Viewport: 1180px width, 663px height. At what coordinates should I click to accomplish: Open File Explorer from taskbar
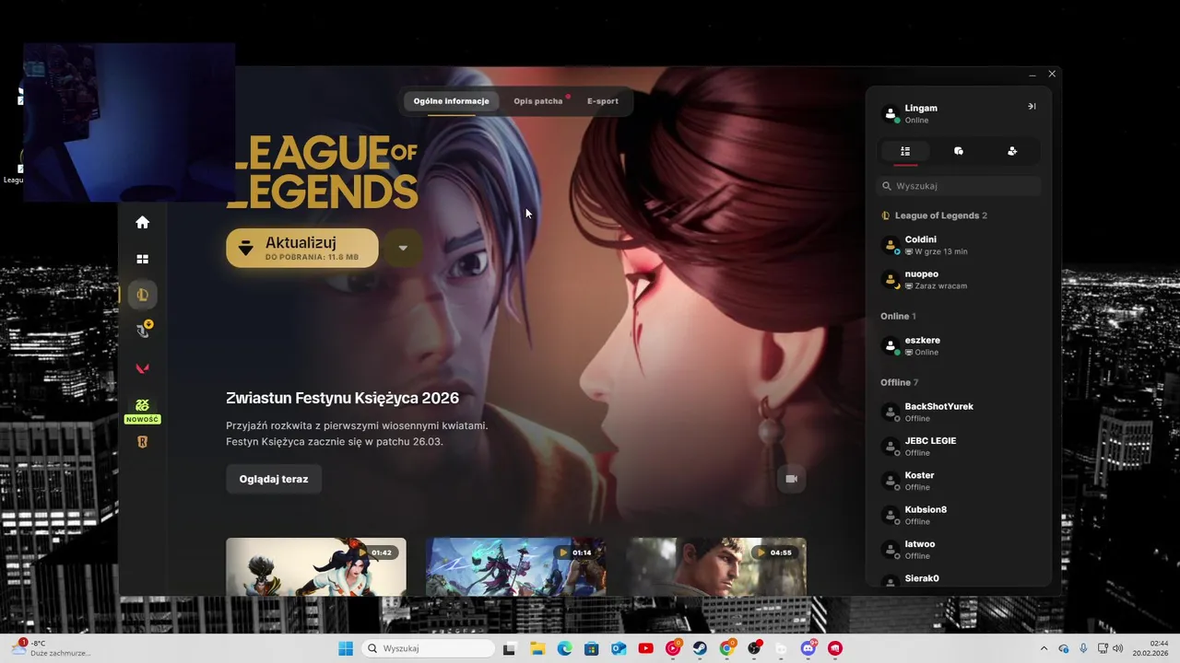click(x=537, y=648)
